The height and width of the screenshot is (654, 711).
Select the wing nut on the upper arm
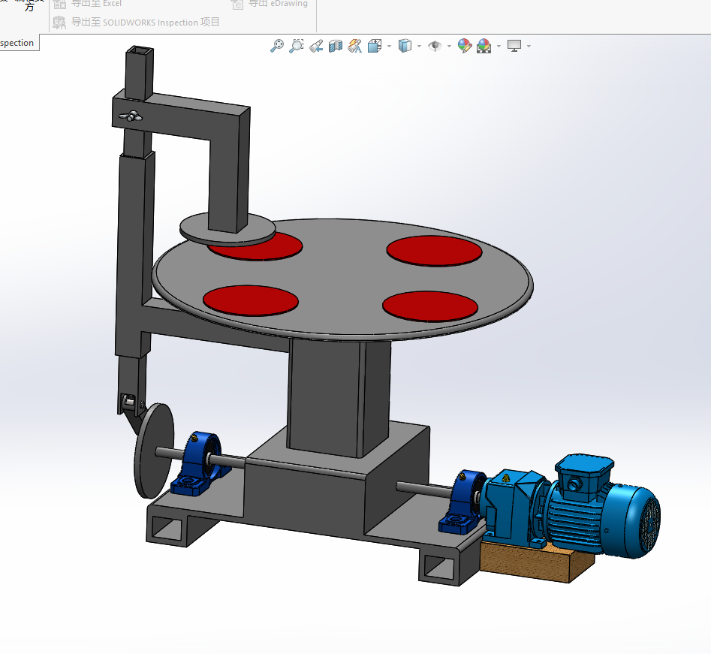131,116
